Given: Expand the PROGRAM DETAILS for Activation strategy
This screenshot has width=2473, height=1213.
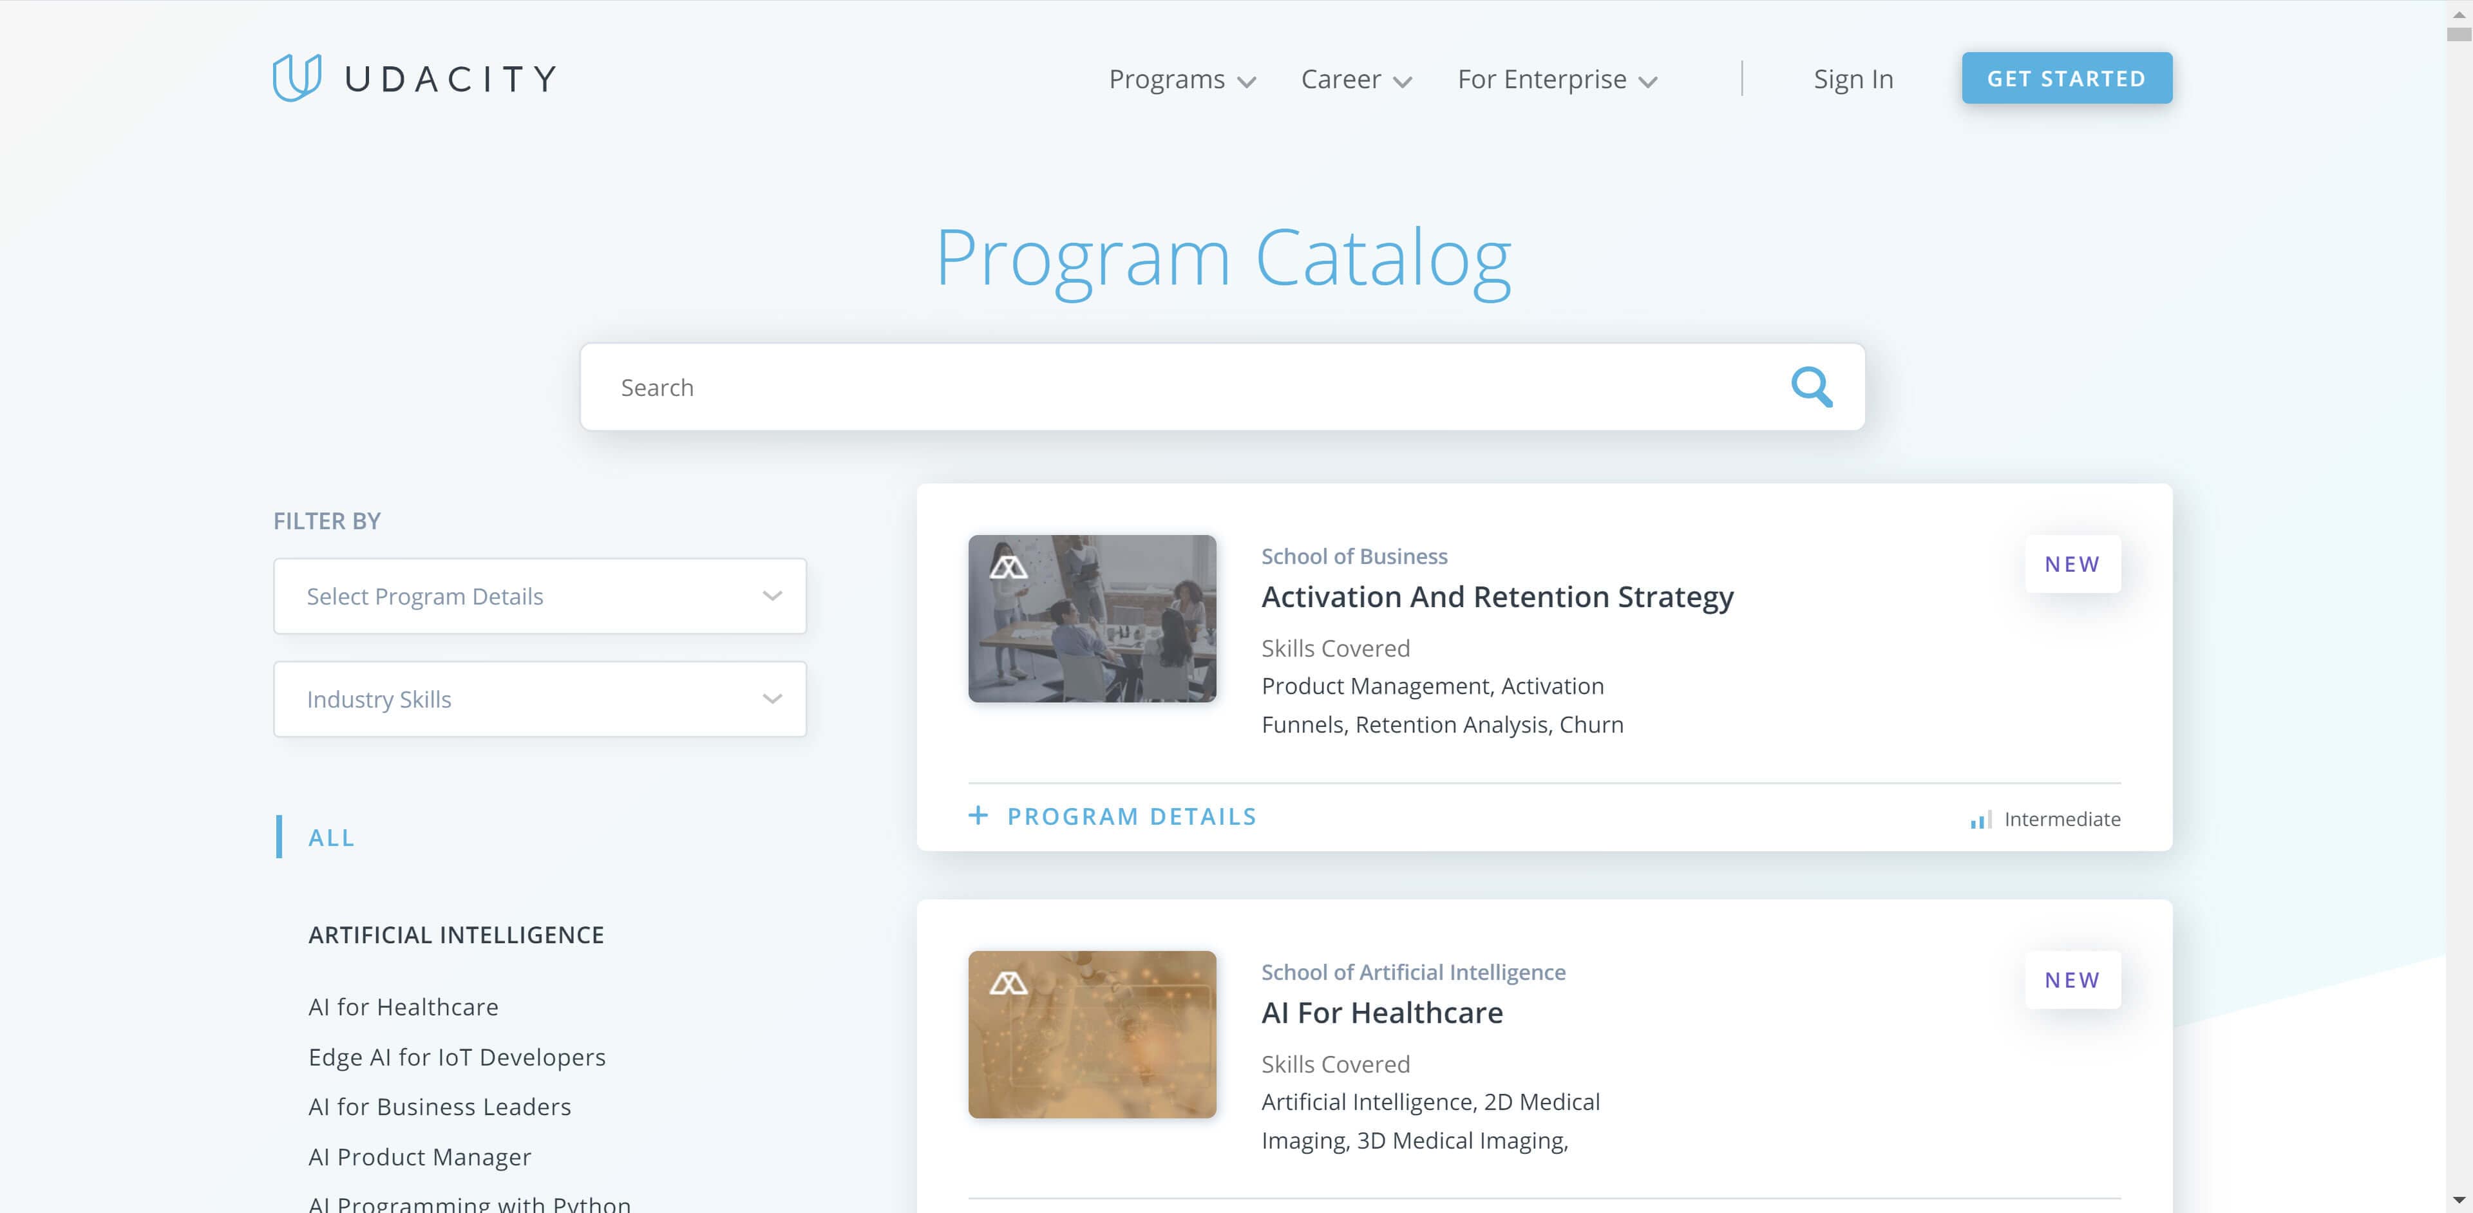Looking at the screenshot, I should [1113, 816].
